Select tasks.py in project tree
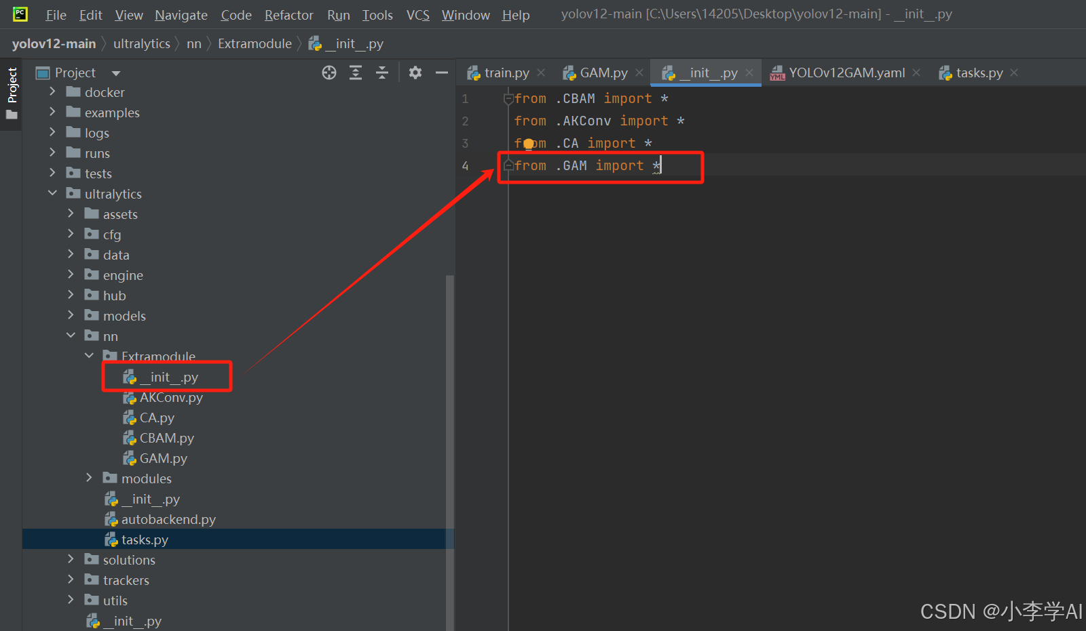1086x631 pixels. [136, 540]
